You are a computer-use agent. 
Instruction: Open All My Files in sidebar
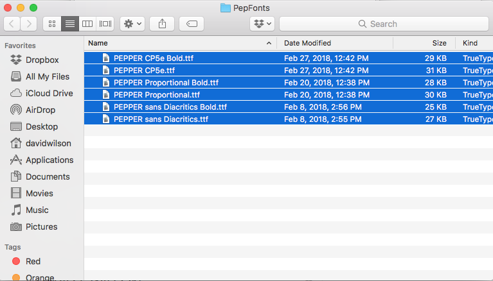[42, 76]
